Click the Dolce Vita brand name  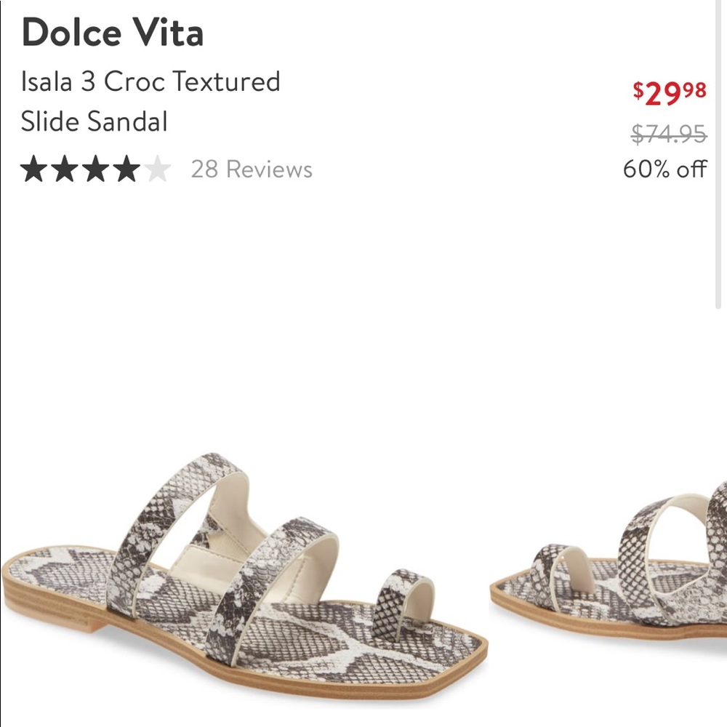[x=113, y=33]
